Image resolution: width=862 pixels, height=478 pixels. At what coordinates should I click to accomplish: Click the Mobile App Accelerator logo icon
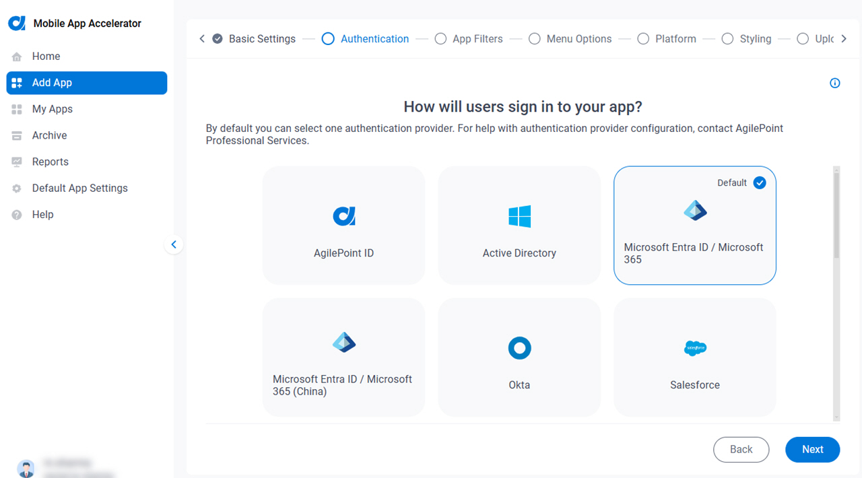click(17, 23)
